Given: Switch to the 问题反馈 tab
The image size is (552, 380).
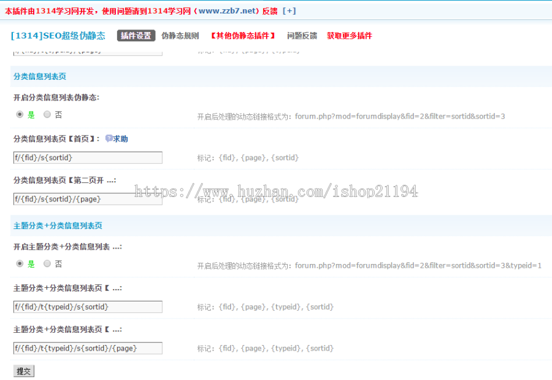Looking at the screenshot, I should (302, 36).
